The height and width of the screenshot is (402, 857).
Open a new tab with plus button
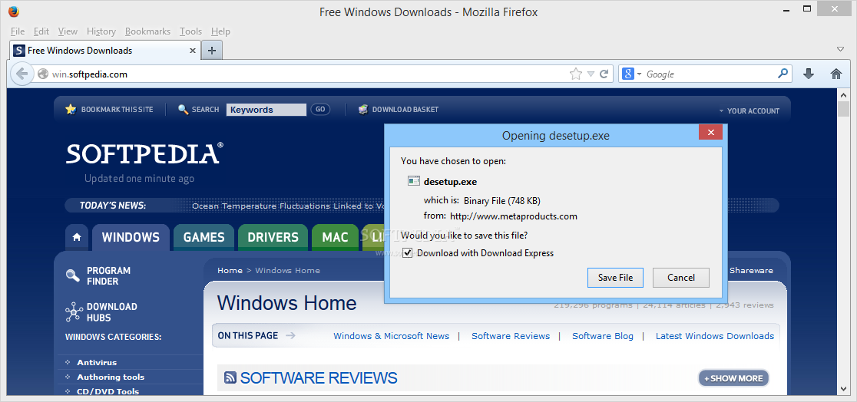pos(212,51)
